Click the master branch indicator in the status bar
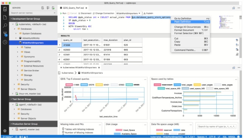Screen dimensions: 244x139 (x=8, y=137)
